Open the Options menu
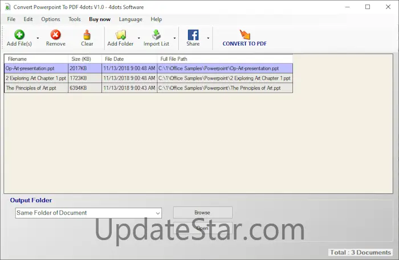 [51, 19]
